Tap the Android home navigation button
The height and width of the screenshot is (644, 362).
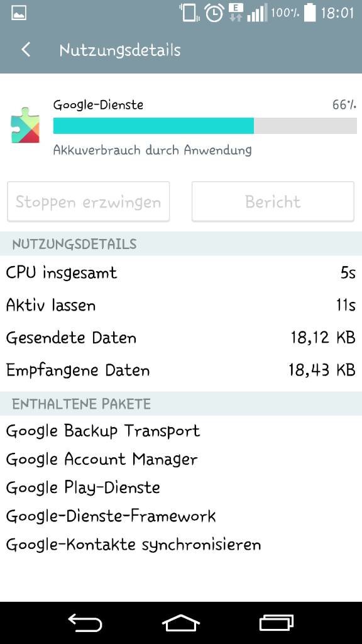[180, 623]
